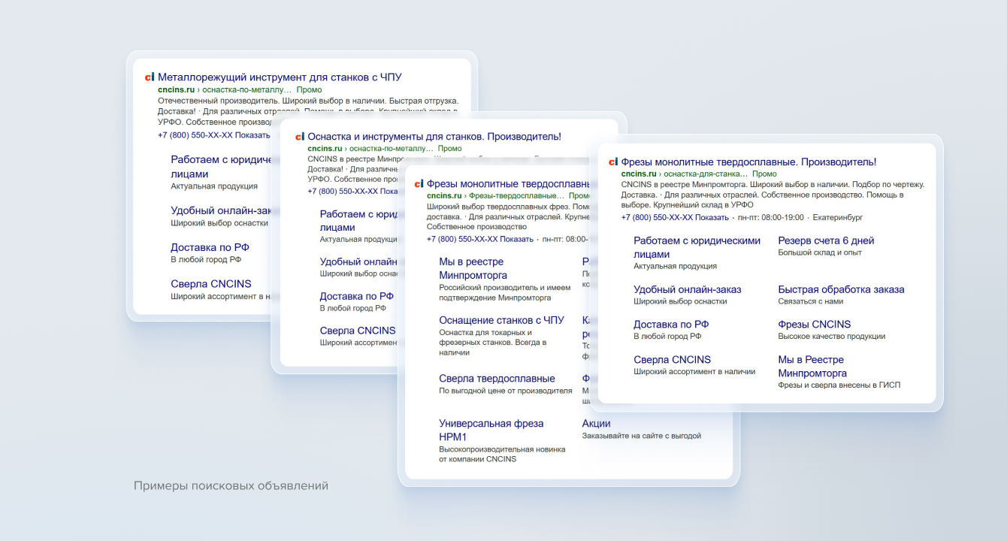Open Мы в Реестре Минпромторга above ГИСП note

click(812, 367)
